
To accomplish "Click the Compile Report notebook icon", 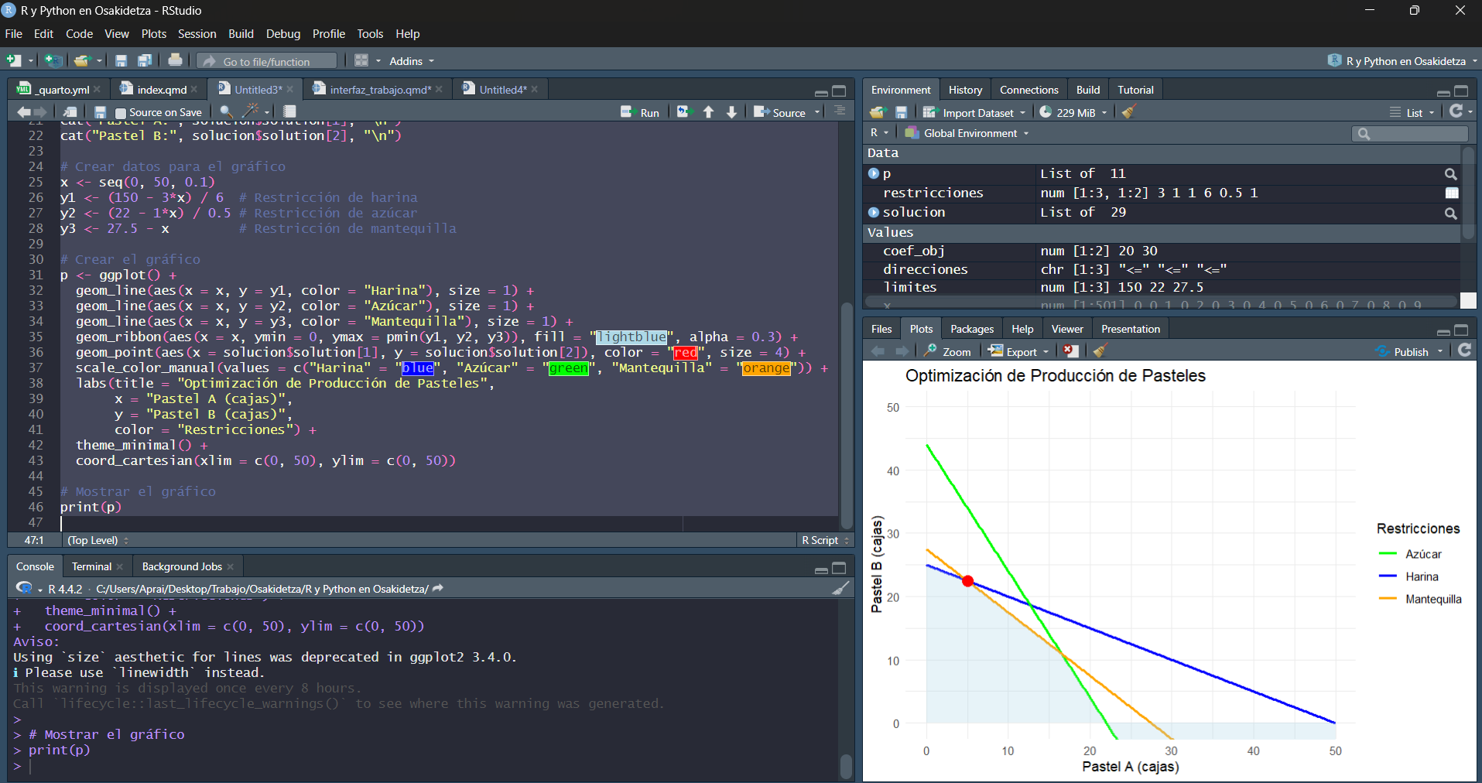I will coord(289,111).
